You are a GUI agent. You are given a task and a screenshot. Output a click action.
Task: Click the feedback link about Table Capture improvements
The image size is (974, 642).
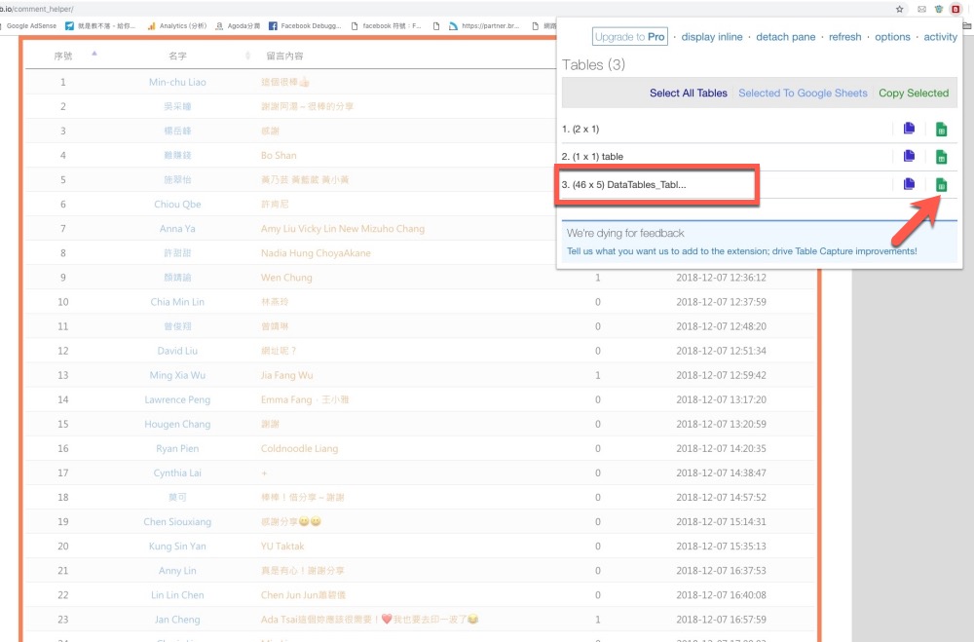[x=741, y=251]
